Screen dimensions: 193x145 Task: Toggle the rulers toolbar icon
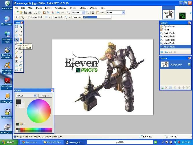(x=97, y=12)
